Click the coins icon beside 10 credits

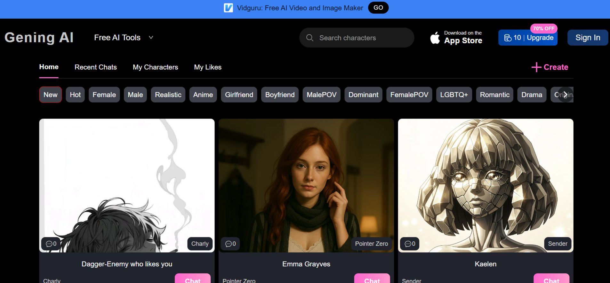click(508, 38)
